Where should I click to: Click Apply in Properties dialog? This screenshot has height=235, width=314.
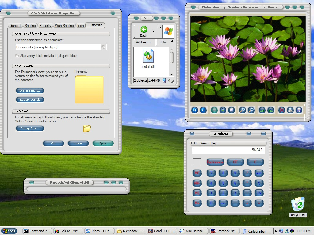pos(103,143)
